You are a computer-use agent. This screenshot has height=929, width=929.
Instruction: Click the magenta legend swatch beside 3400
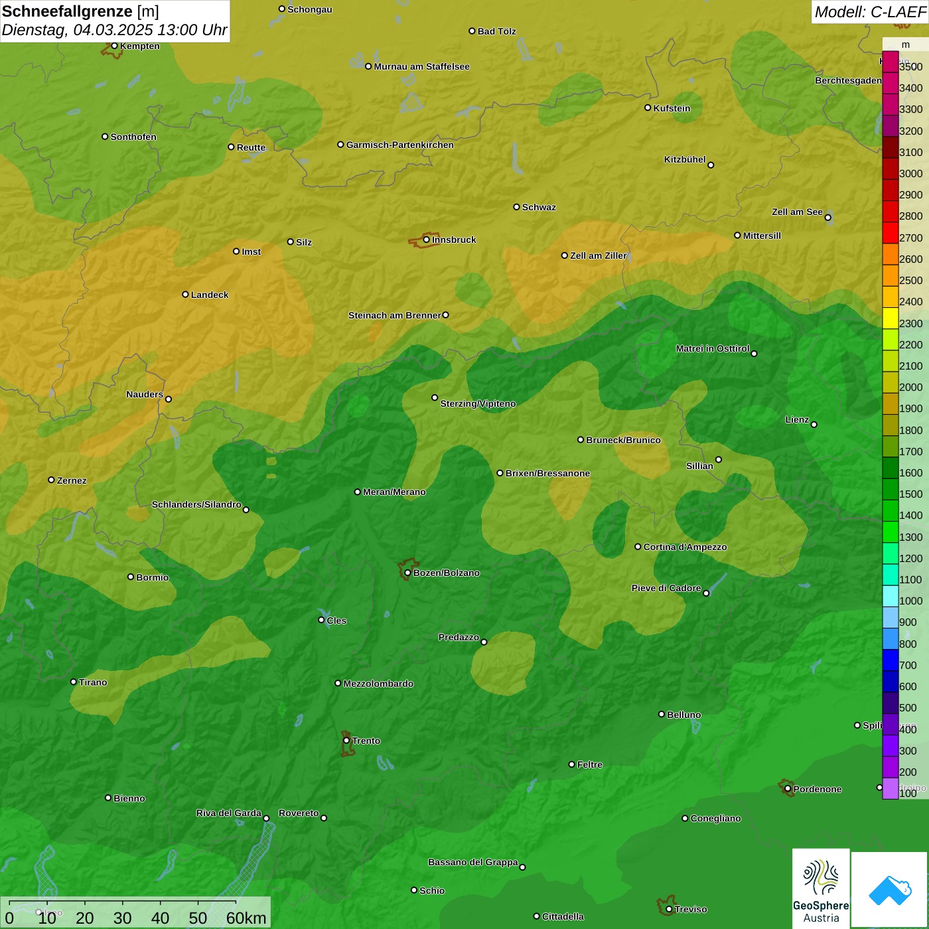coord(891,84)
